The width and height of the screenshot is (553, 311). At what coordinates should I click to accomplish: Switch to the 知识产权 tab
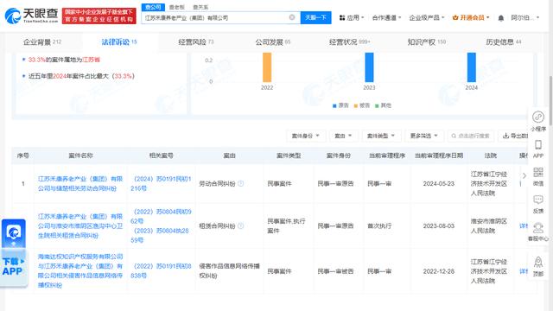click(426, 42)
